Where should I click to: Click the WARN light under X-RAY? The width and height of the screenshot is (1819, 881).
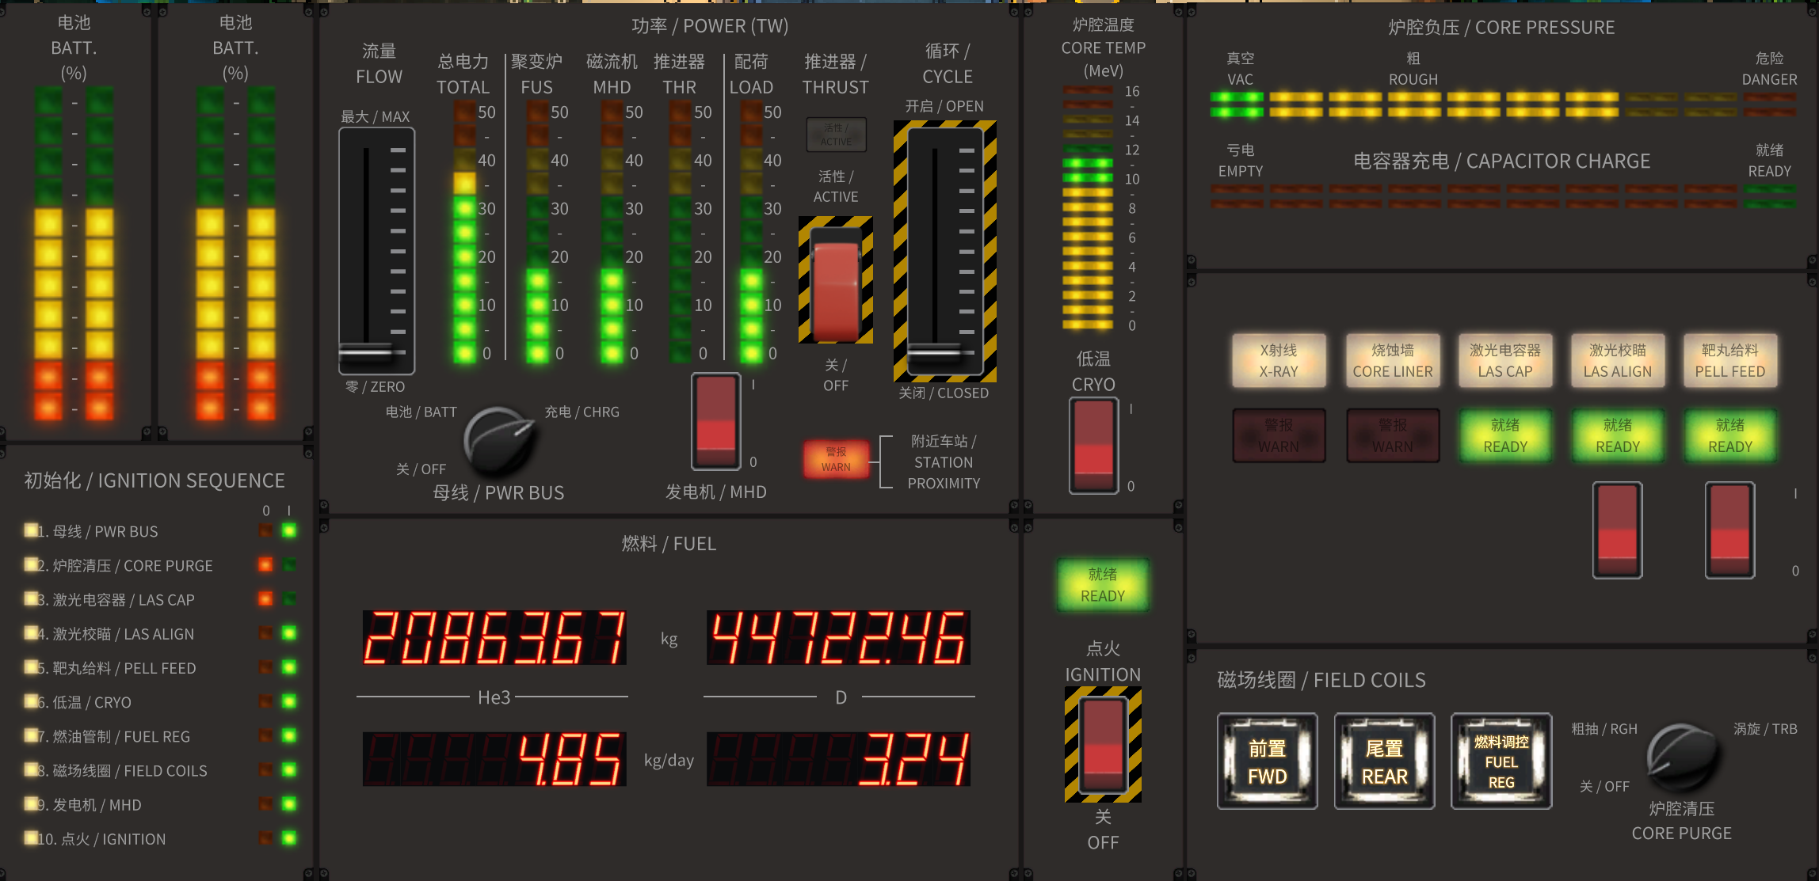[1279, 435]
